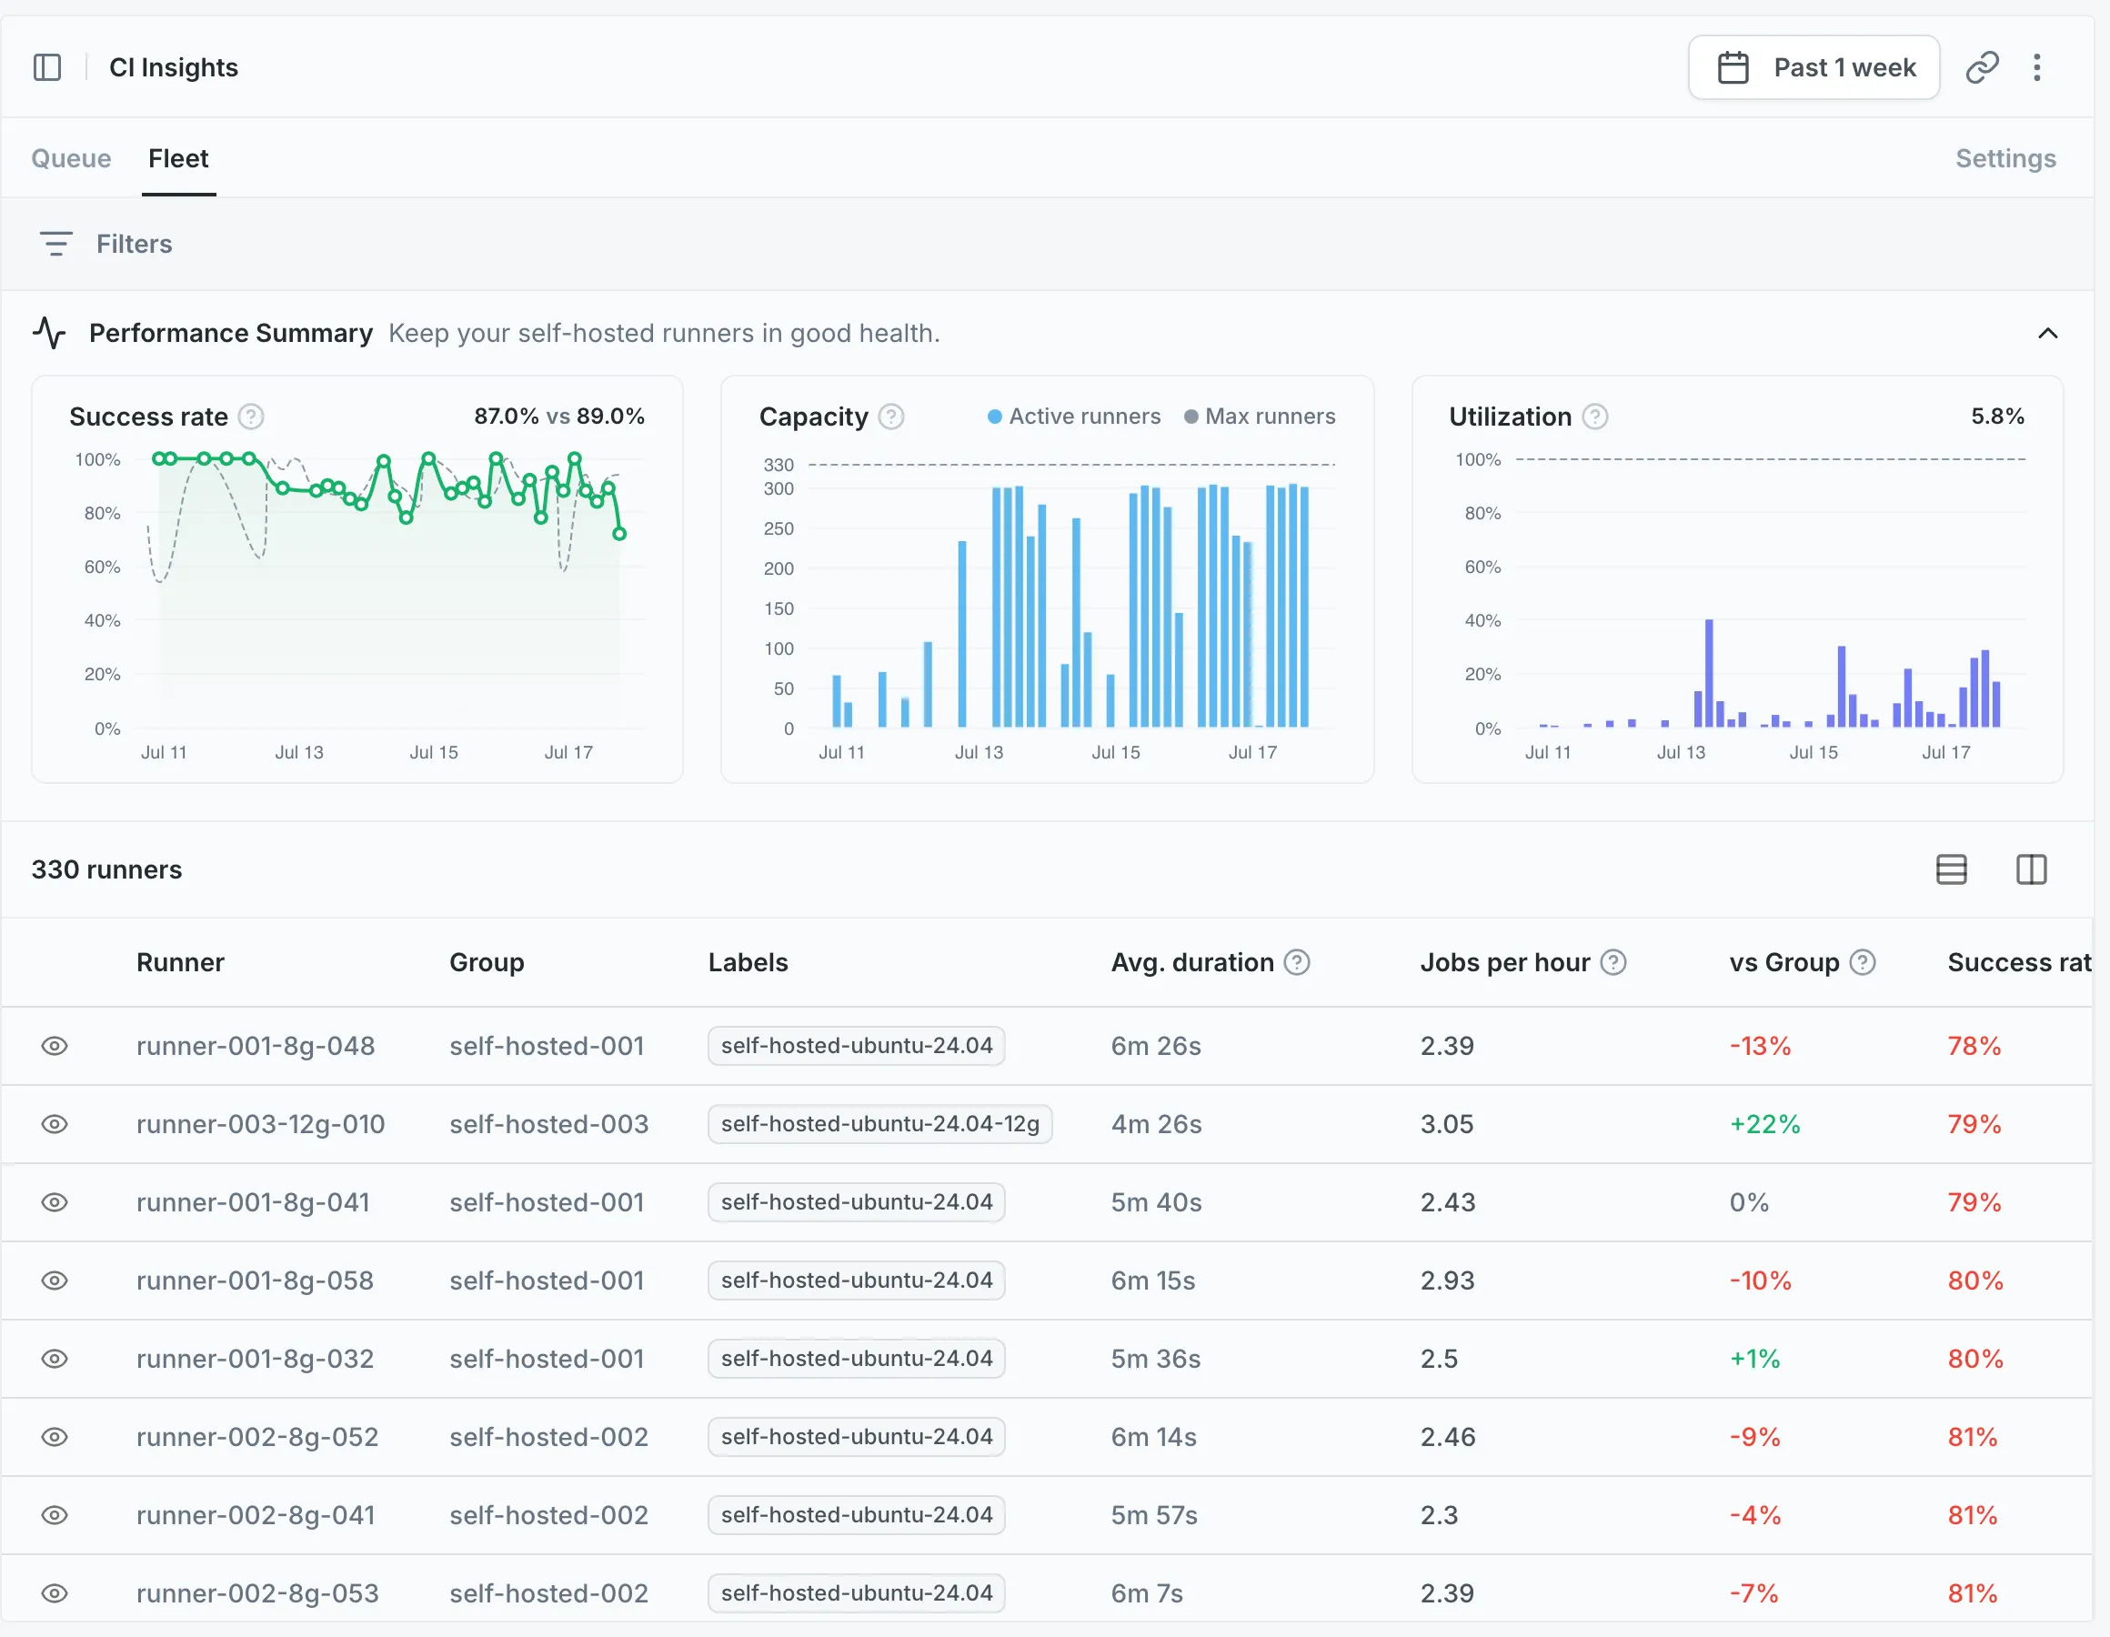Click the 6m 15s duration cell

[x=1153, y=1280]
